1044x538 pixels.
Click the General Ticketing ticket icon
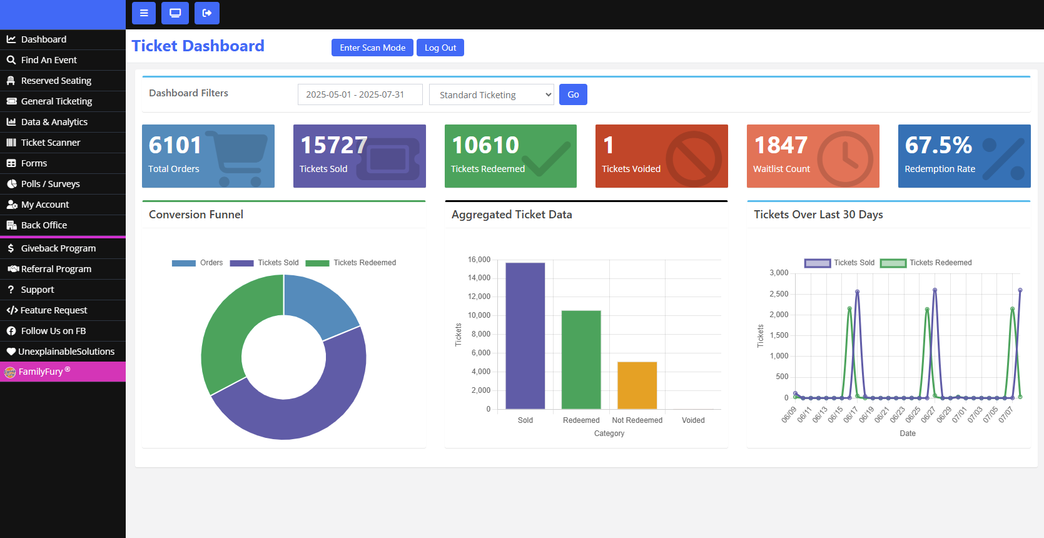11,101
